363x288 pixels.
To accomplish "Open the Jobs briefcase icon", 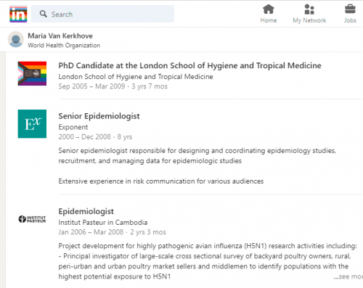I will pyautogui.click(x=350, y=9).
